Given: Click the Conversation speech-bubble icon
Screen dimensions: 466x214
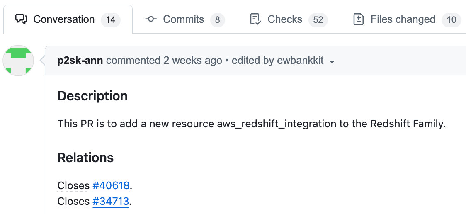Looking at the screenshot, I should point(21,19).
